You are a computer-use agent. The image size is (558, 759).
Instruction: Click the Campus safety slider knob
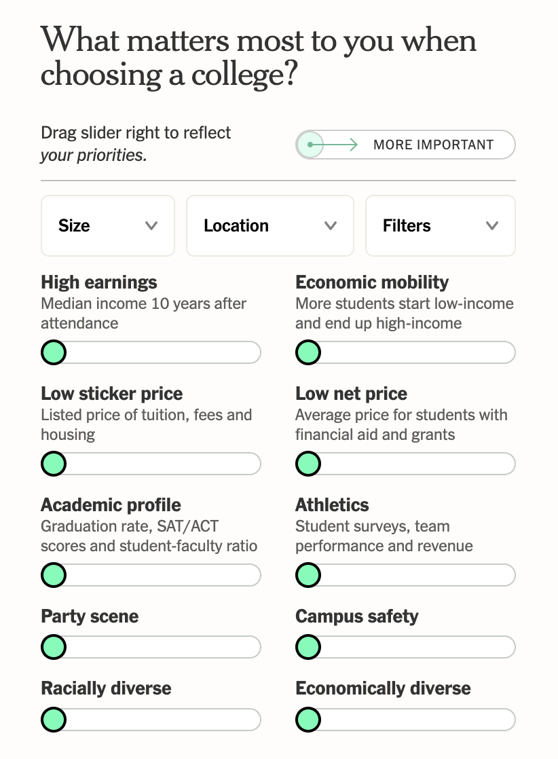[x=308, y=647]
